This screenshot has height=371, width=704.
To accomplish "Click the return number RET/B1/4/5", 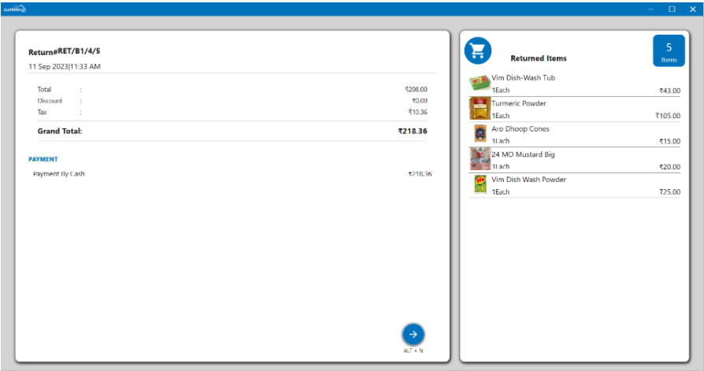I will pyautogui.click(x=79, y=51).
